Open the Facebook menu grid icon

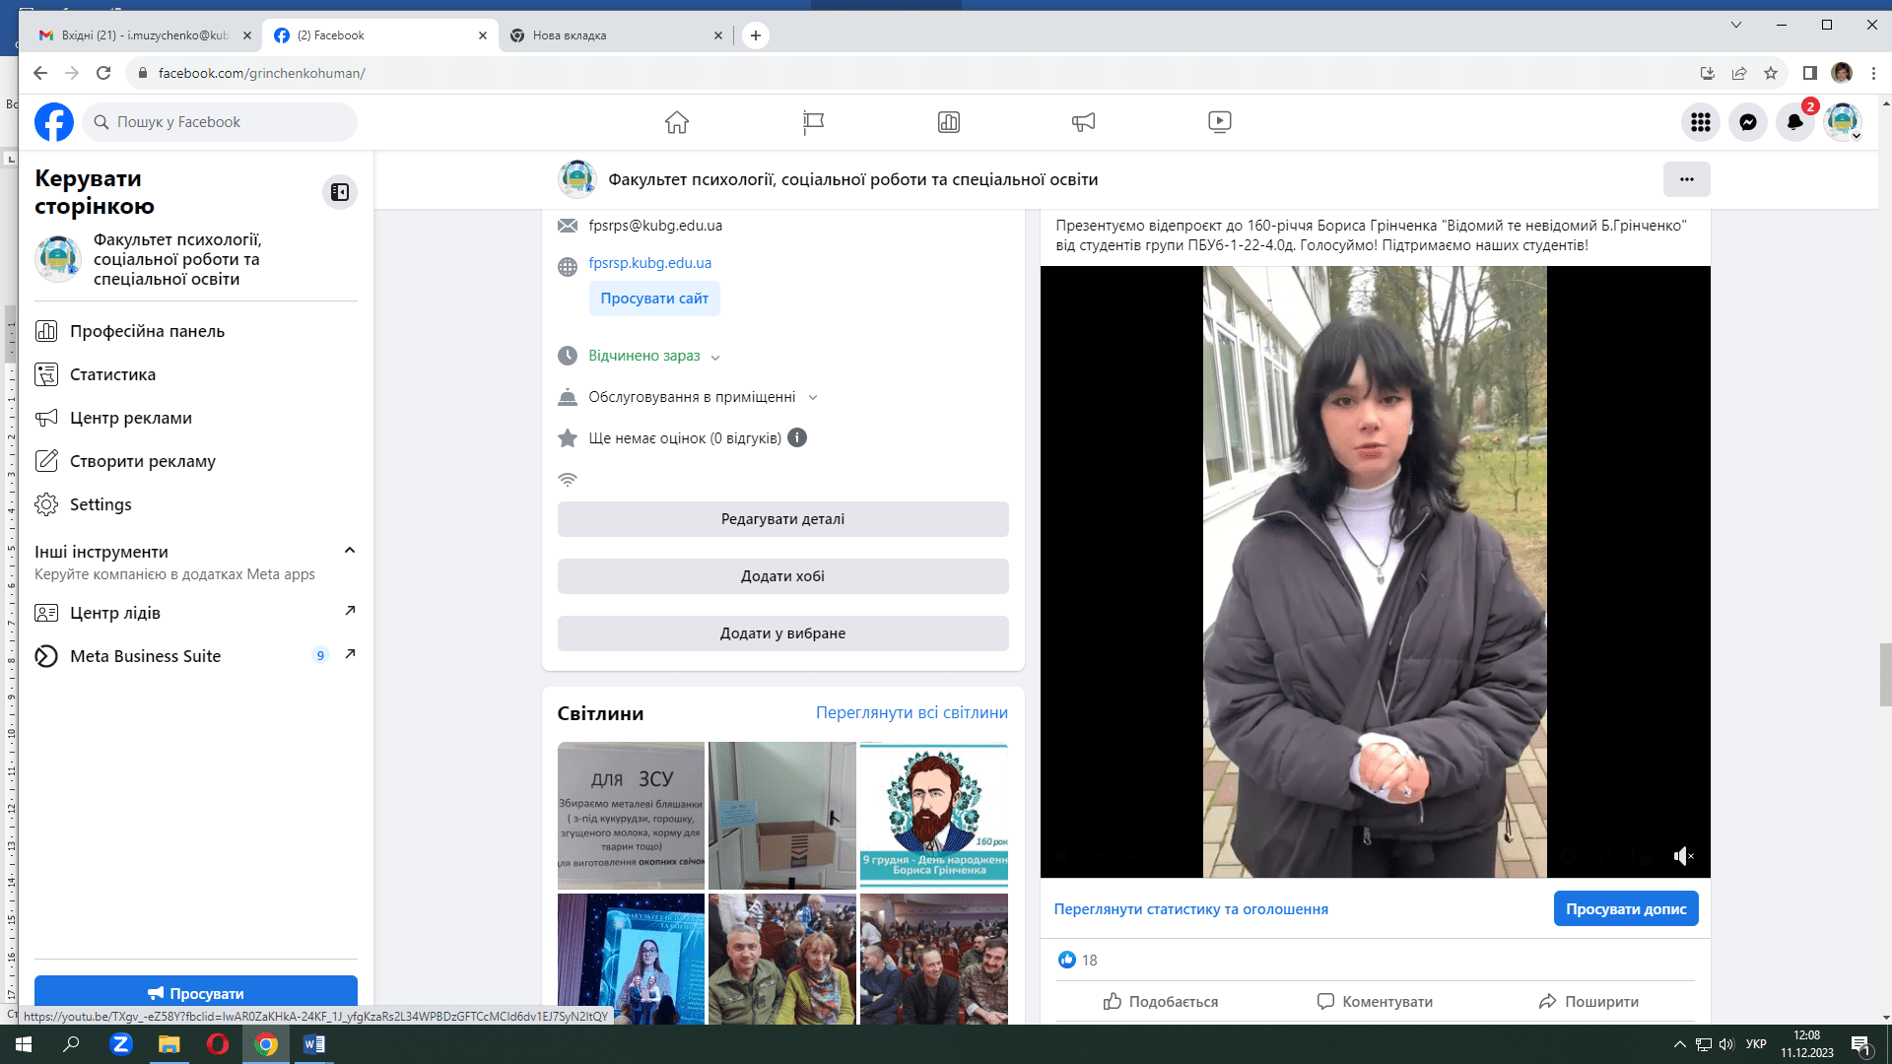1700,122
